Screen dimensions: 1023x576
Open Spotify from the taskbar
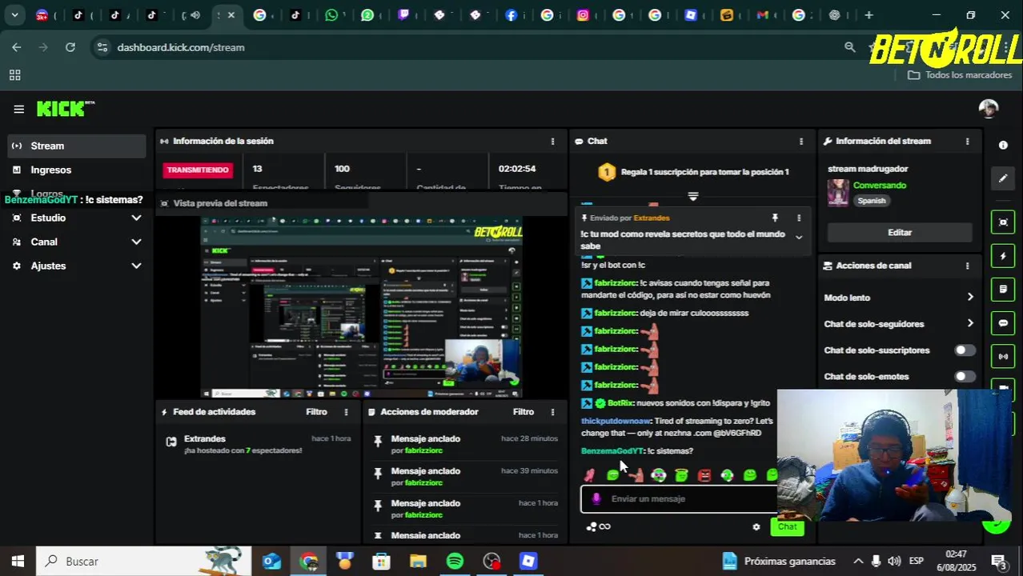point(455,562)
